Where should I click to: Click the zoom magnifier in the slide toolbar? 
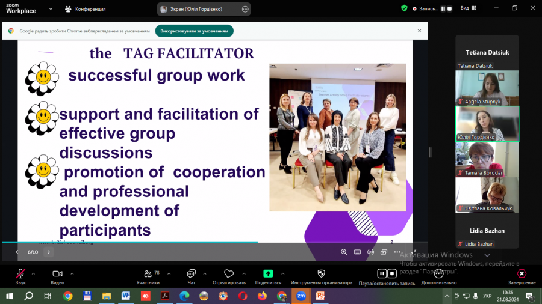344,252
